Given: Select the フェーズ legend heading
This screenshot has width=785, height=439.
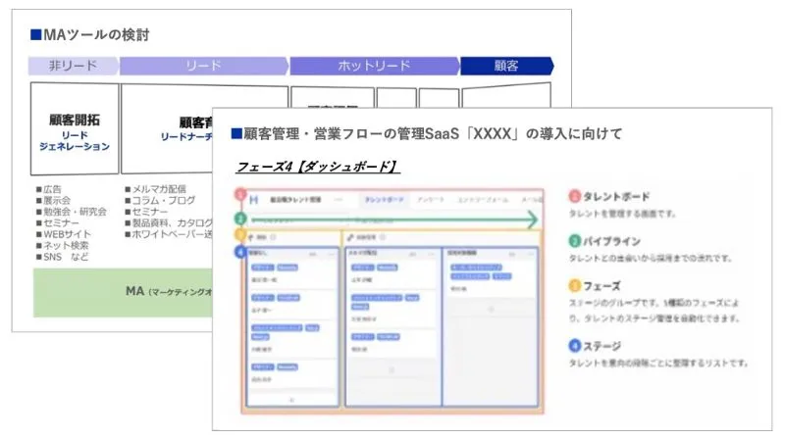Looking at the screenshot, I should (x=602, y=286).
